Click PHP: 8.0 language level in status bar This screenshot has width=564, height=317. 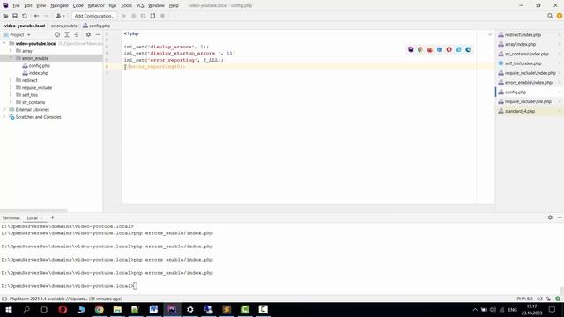(x=525, y=299)
